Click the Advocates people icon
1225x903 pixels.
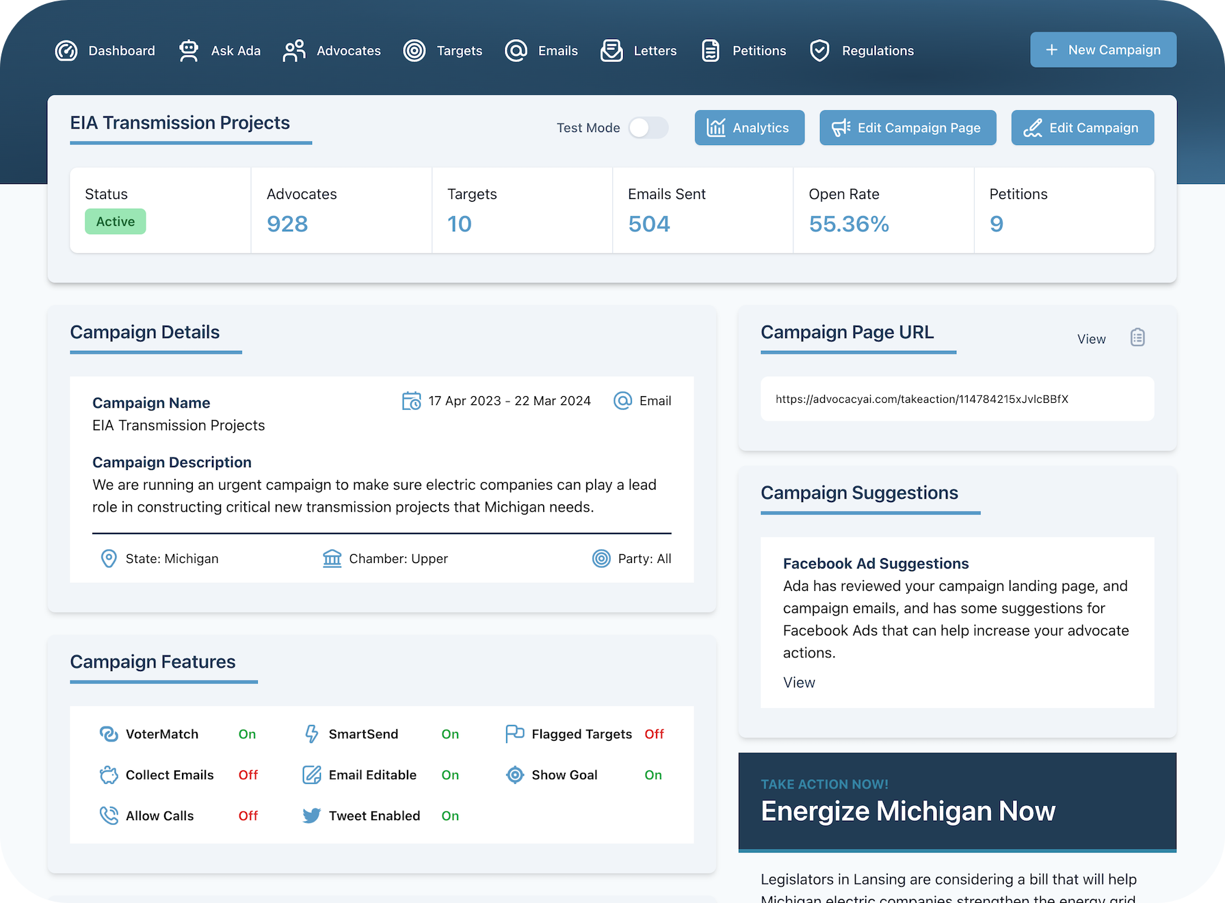(x=294, y=51)
